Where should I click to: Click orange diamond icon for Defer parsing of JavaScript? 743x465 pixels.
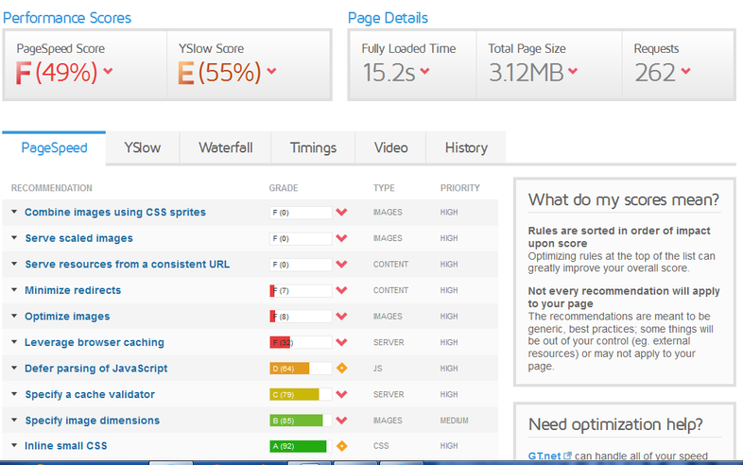pyautogui.click(x=341, y=369)
